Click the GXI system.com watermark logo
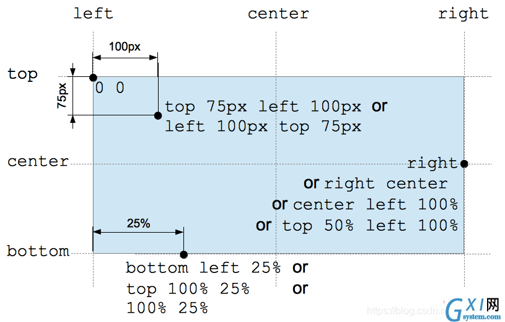The image size is (505, 322). 474,310
